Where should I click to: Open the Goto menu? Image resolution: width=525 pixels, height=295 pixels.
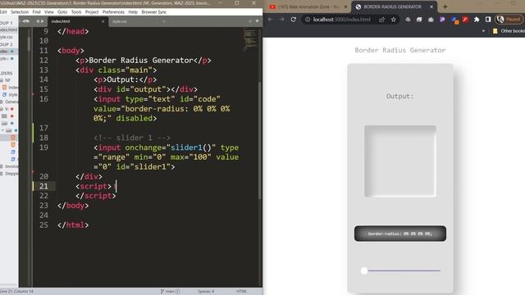click(x=62, y=12)
